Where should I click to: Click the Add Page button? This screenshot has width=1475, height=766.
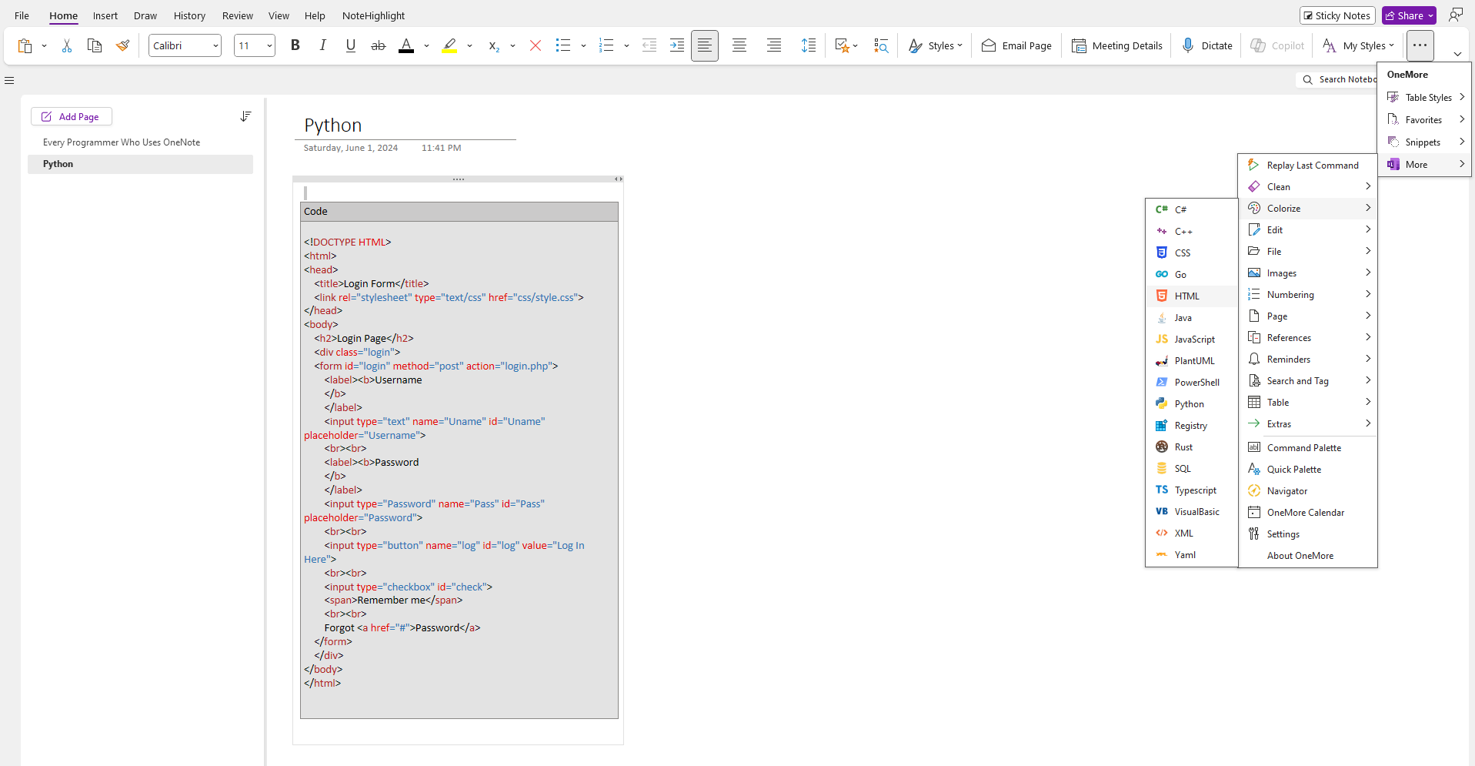(x=72, y=117)
